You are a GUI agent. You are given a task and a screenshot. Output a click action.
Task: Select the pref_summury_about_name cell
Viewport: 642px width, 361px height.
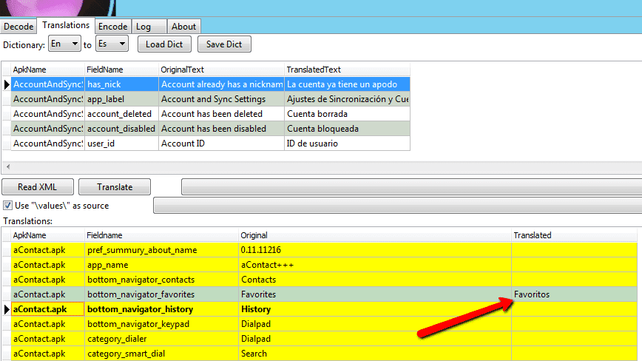(161, 250)
